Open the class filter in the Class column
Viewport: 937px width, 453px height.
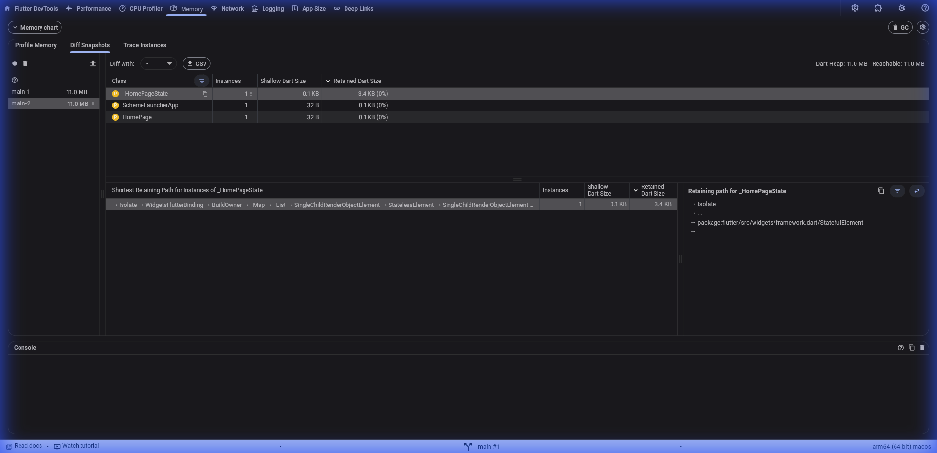[203, 81]
